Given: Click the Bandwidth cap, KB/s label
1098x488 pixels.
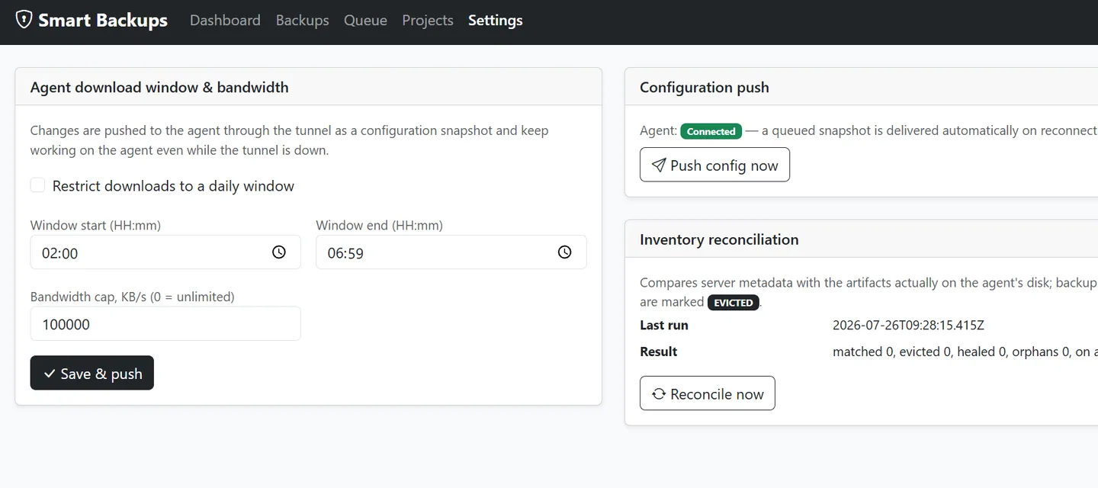Looking at the screenshot, I should pyautogui.click(x=133, y=297).
